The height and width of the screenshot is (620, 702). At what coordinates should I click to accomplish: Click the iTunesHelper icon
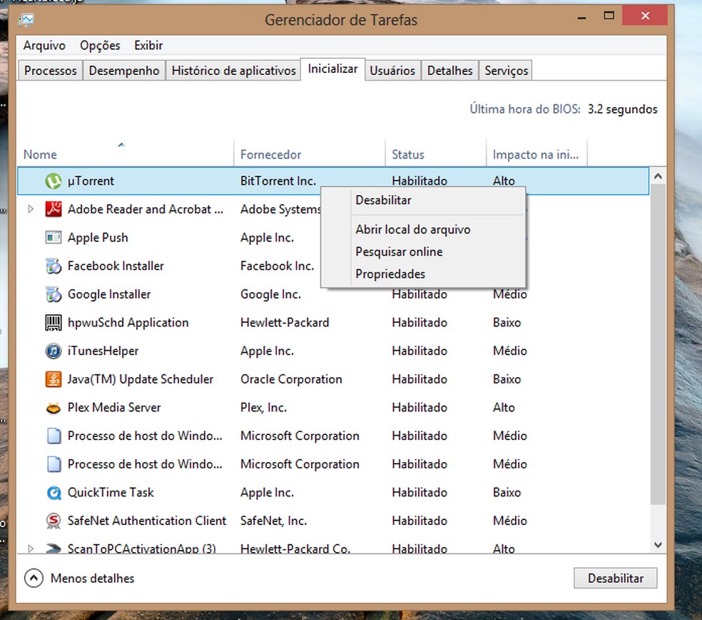click(x=54, y=351)
